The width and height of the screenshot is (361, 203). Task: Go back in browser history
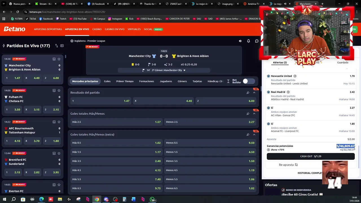[4, 12]
